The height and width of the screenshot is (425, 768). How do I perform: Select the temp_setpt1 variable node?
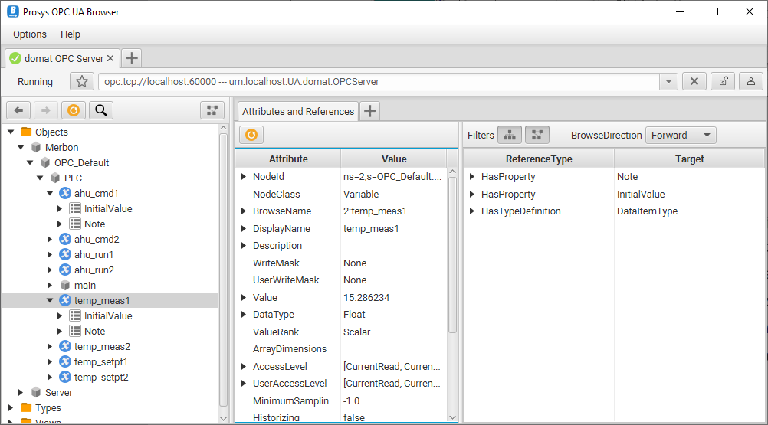pyautogui.click(x=102, y=361)
